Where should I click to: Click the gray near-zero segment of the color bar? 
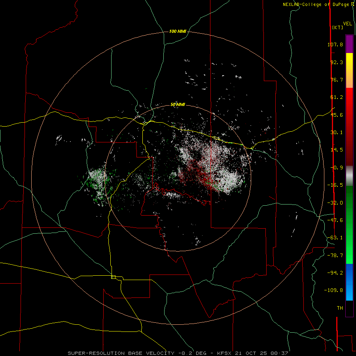[349, 175]
